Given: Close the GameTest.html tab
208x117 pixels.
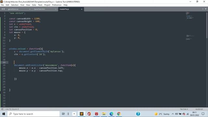Looking at the screenshot, I should pyautogui.click(x=56, y=9).
